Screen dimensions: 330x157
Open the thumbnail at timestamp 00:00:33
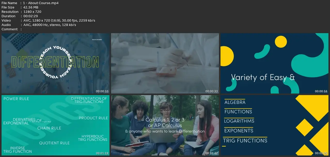[x=165, y=63]
